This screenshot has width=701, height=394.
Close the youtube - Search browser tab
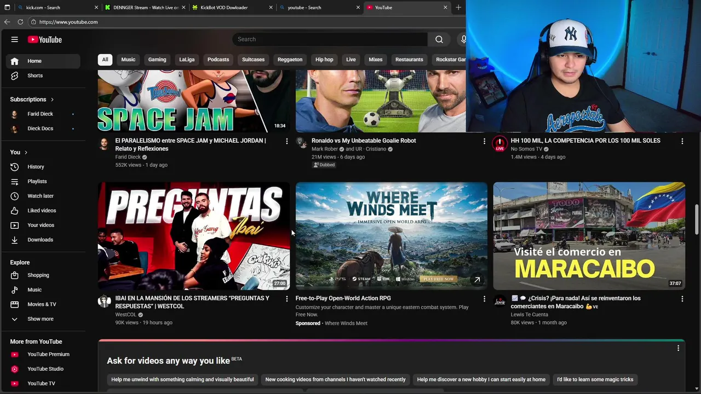coord(358,8)
